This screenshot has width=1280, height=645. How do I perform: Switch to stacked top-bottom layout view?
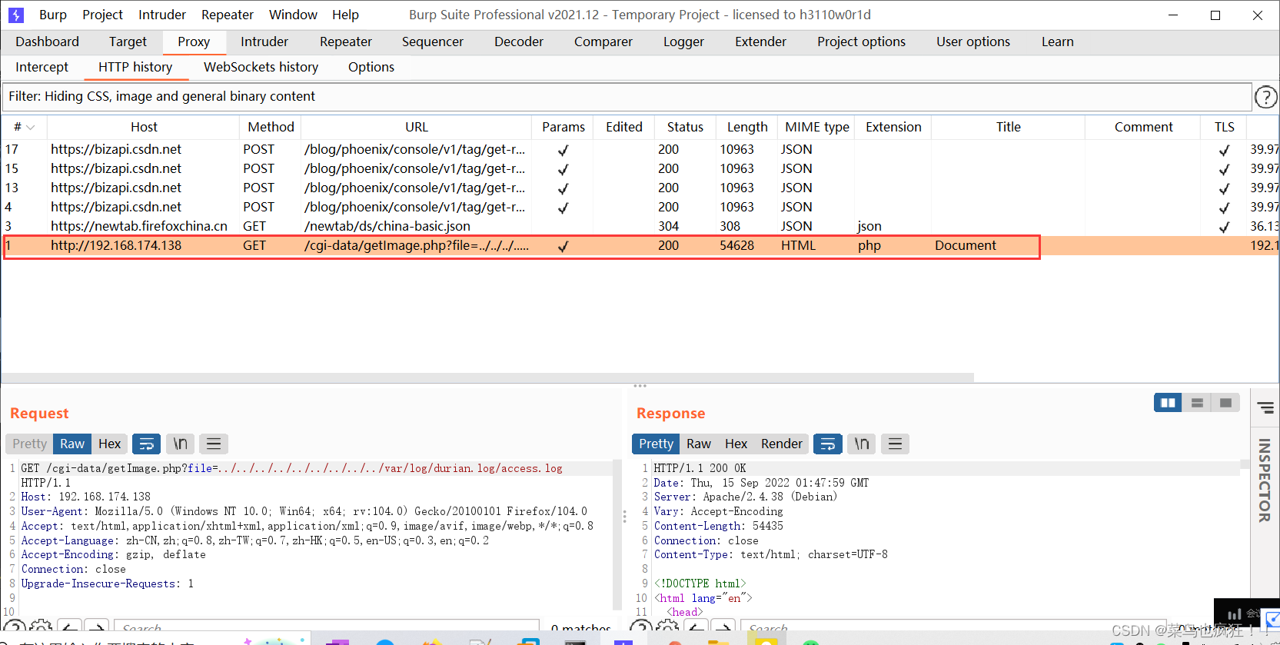click(x=1197, y=403)
